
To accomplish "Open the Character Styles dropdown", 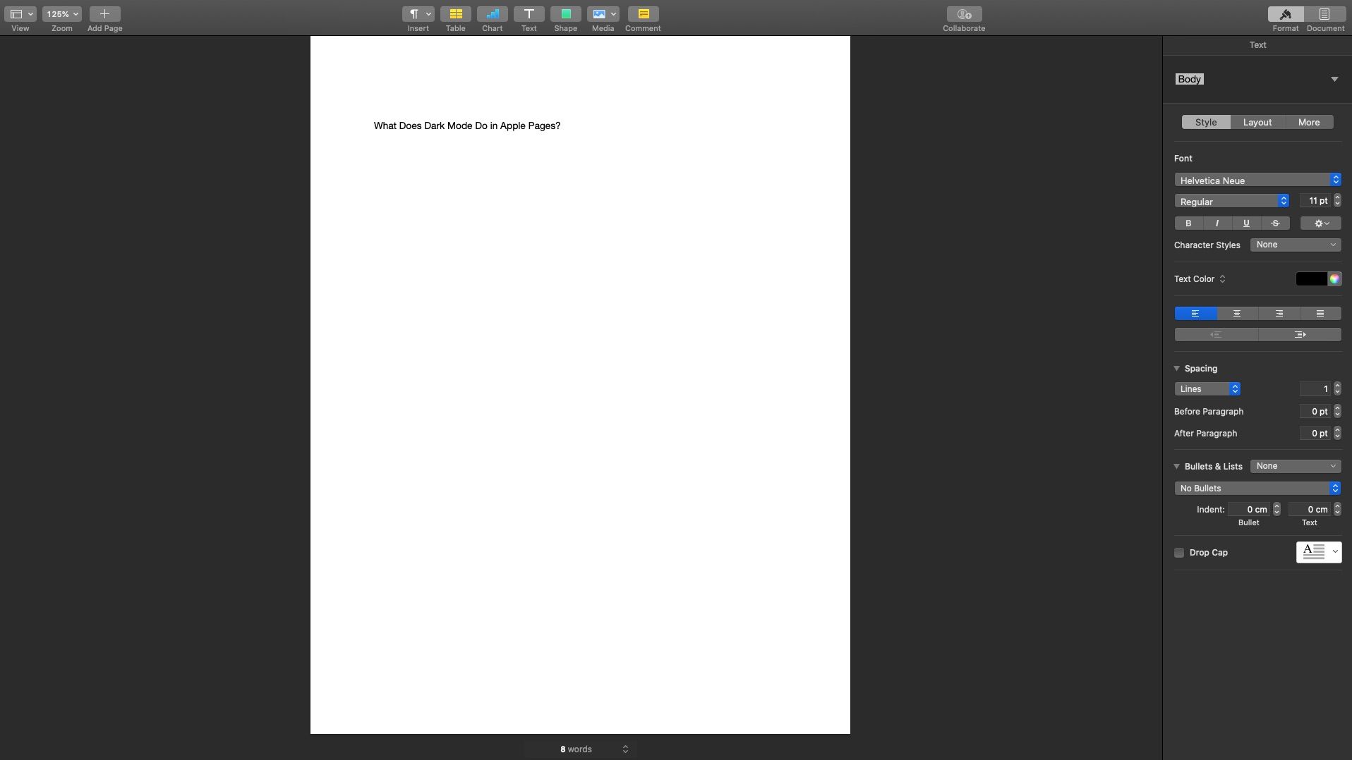I will click(x=1296, y=245).
